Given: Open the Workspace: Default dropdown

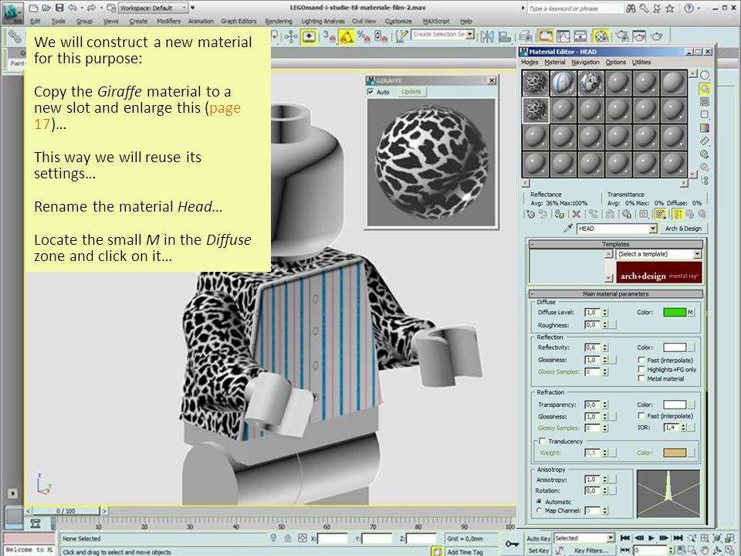Looking at the screenshot, I should click(x=153, y=8).
